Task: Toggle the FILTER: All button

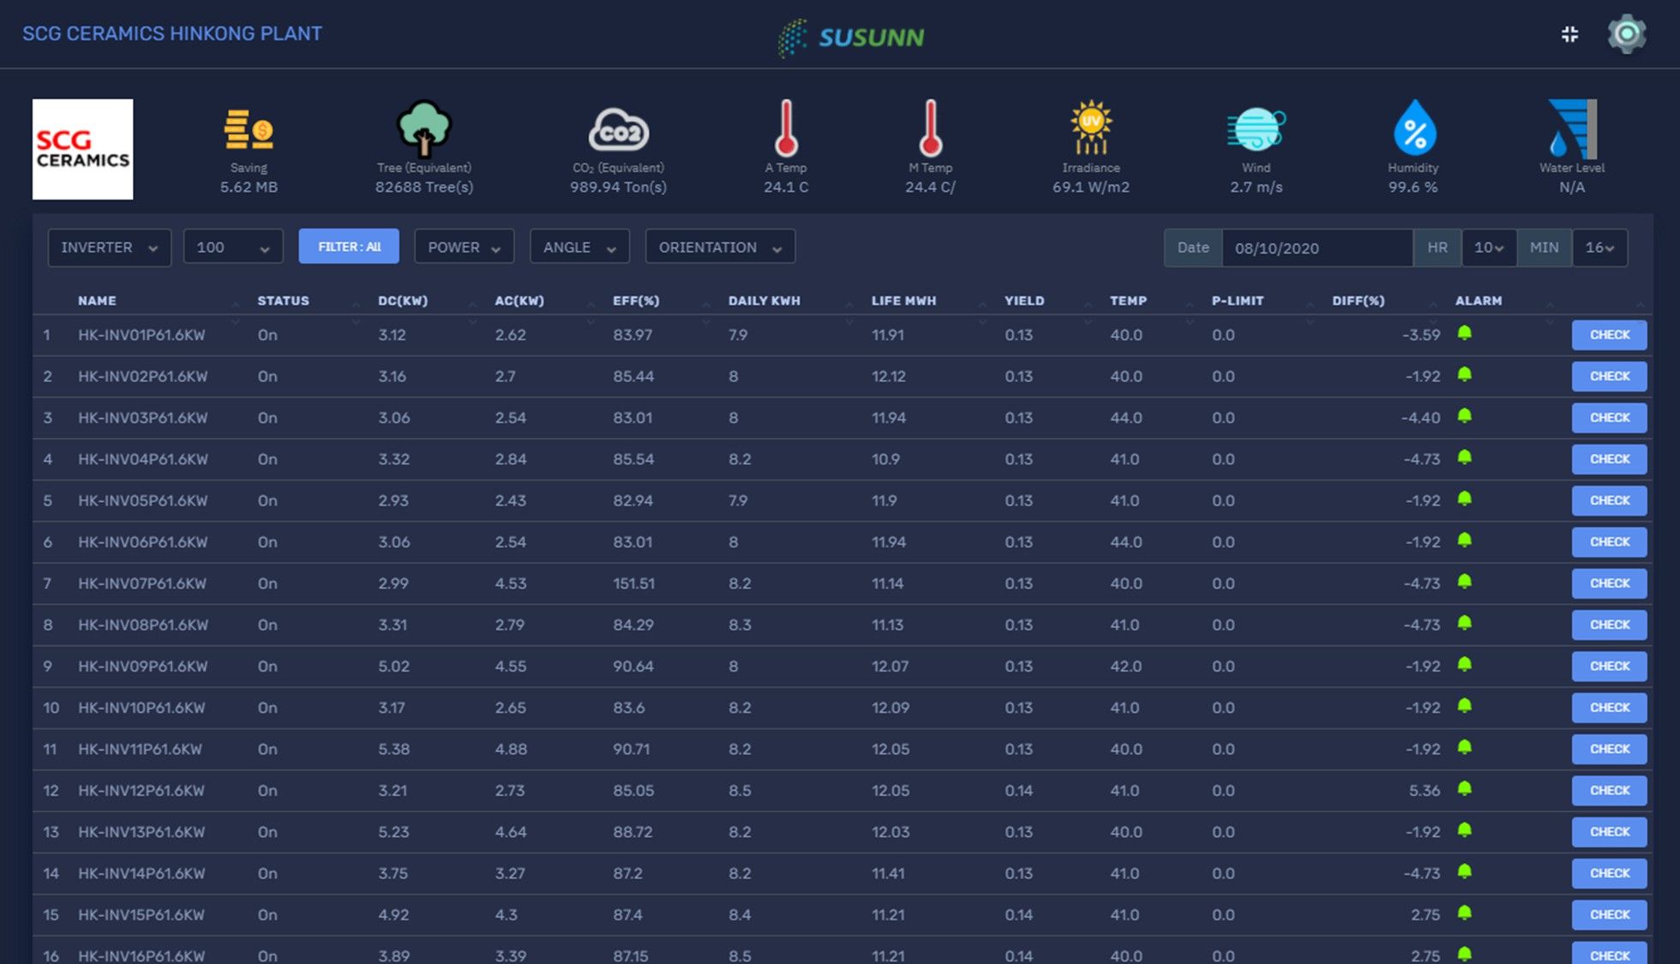Action: (349, 247)
